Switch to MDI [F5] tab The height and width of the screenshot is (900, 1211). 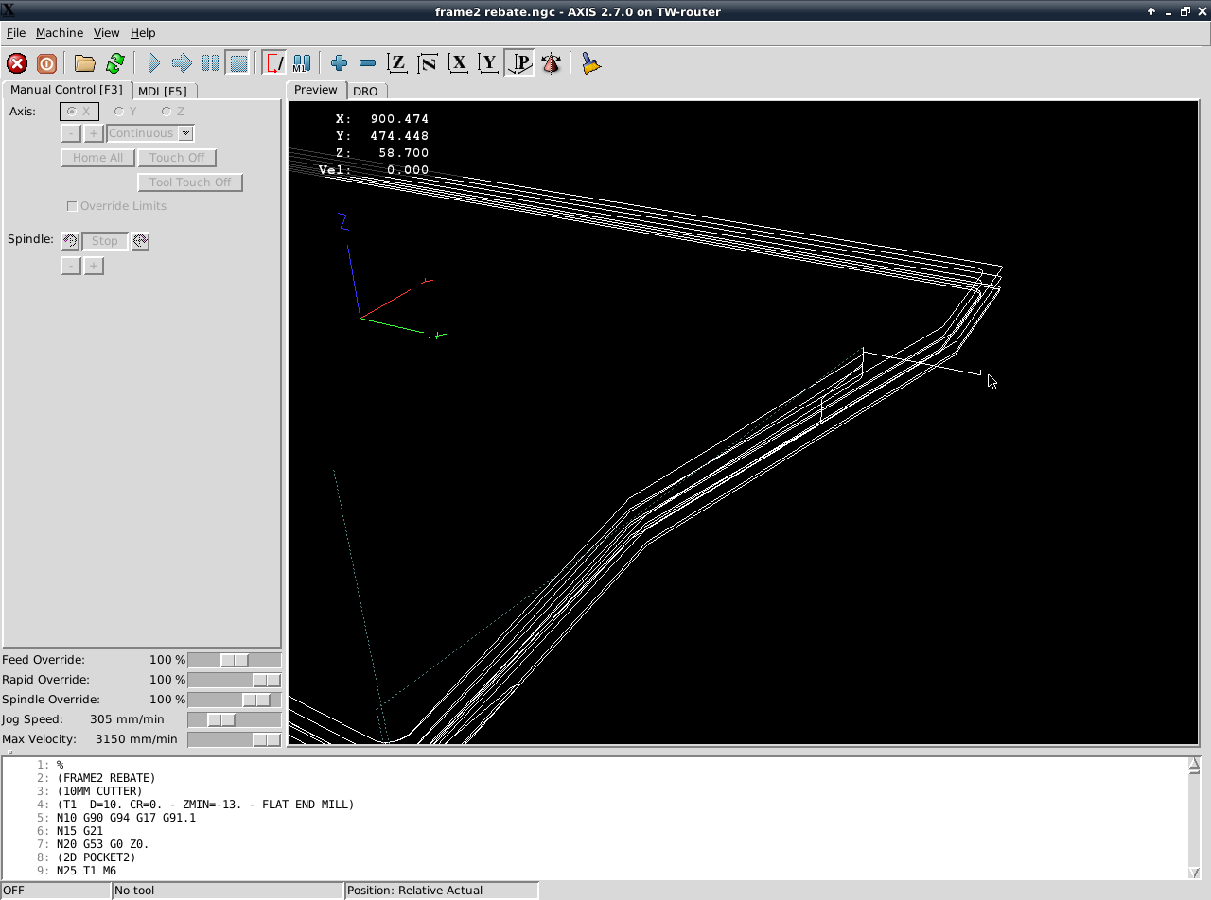[x=163, y=91]
